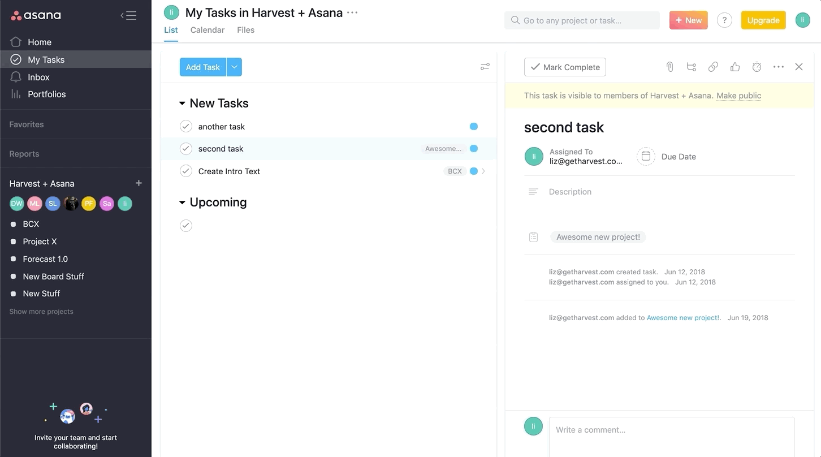Switch to the Files tab
821x457 pixels.
click(245, 30)
